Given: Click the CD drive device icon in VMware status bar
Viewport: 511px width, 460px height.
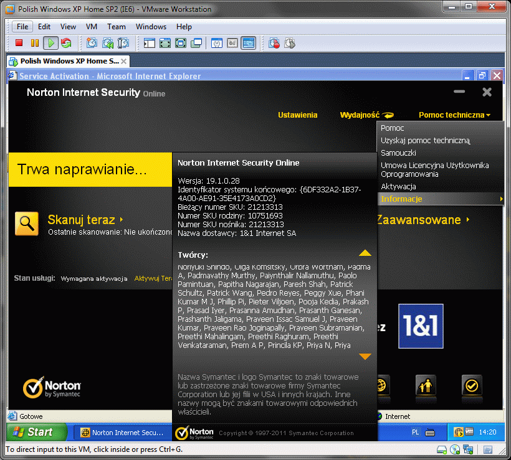Looking at the screenshot, I should 455,449.
